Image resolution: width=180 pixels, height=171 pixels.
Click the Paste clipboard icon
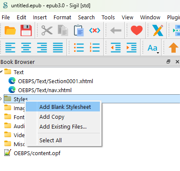79,30
